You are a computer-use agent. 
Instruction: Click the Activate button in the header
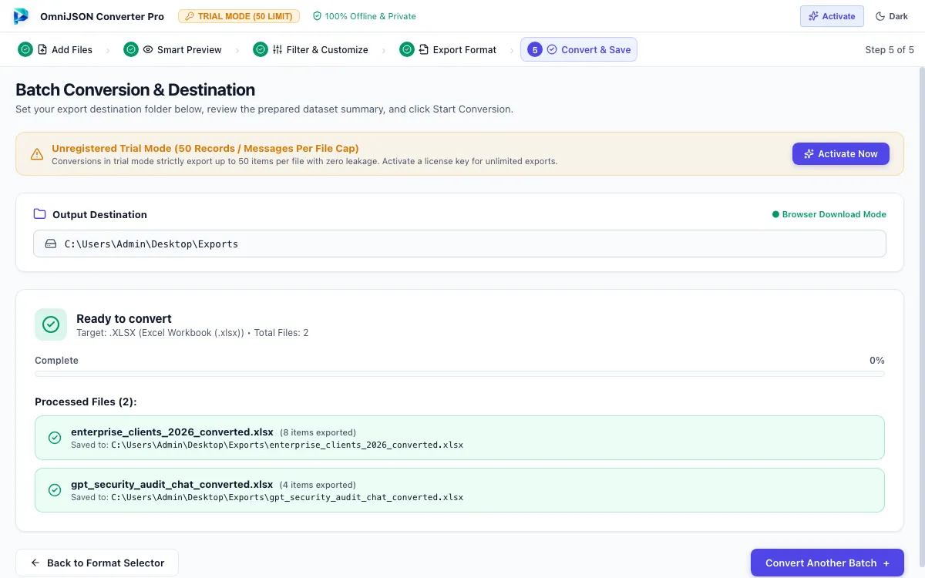coord(832,16)
